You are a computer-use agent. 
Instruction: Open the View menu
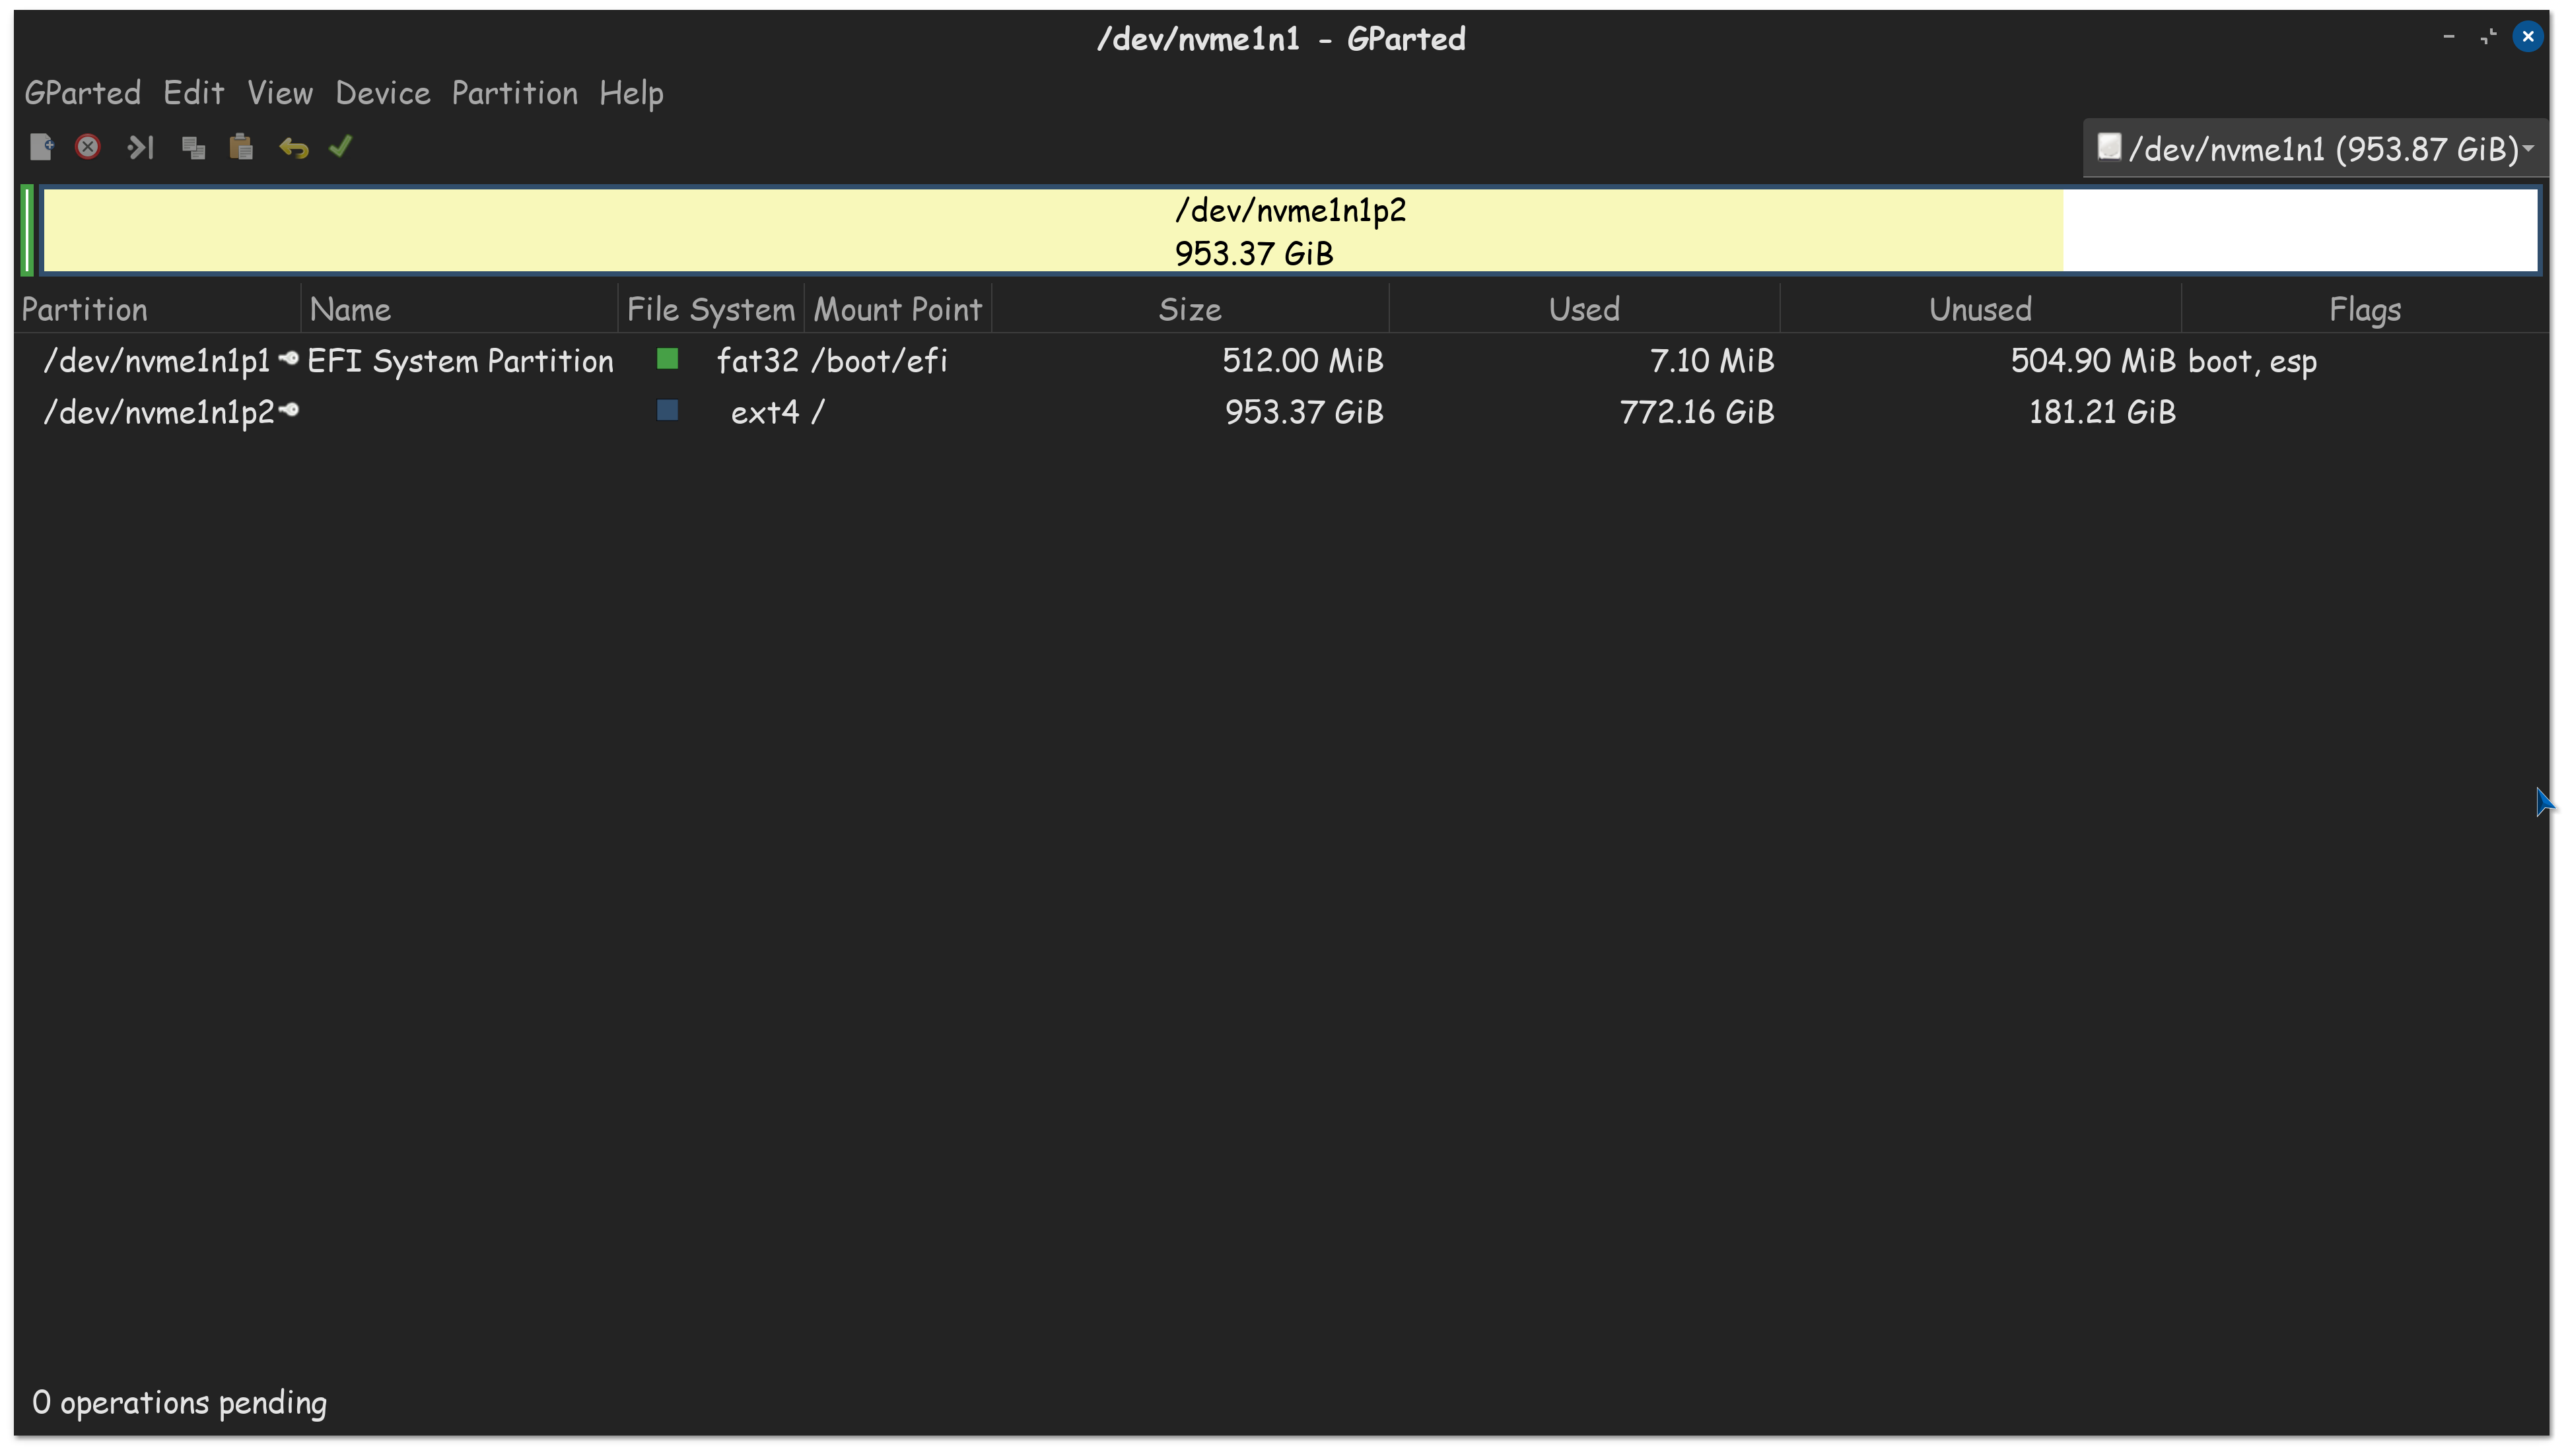pos(280,93)
